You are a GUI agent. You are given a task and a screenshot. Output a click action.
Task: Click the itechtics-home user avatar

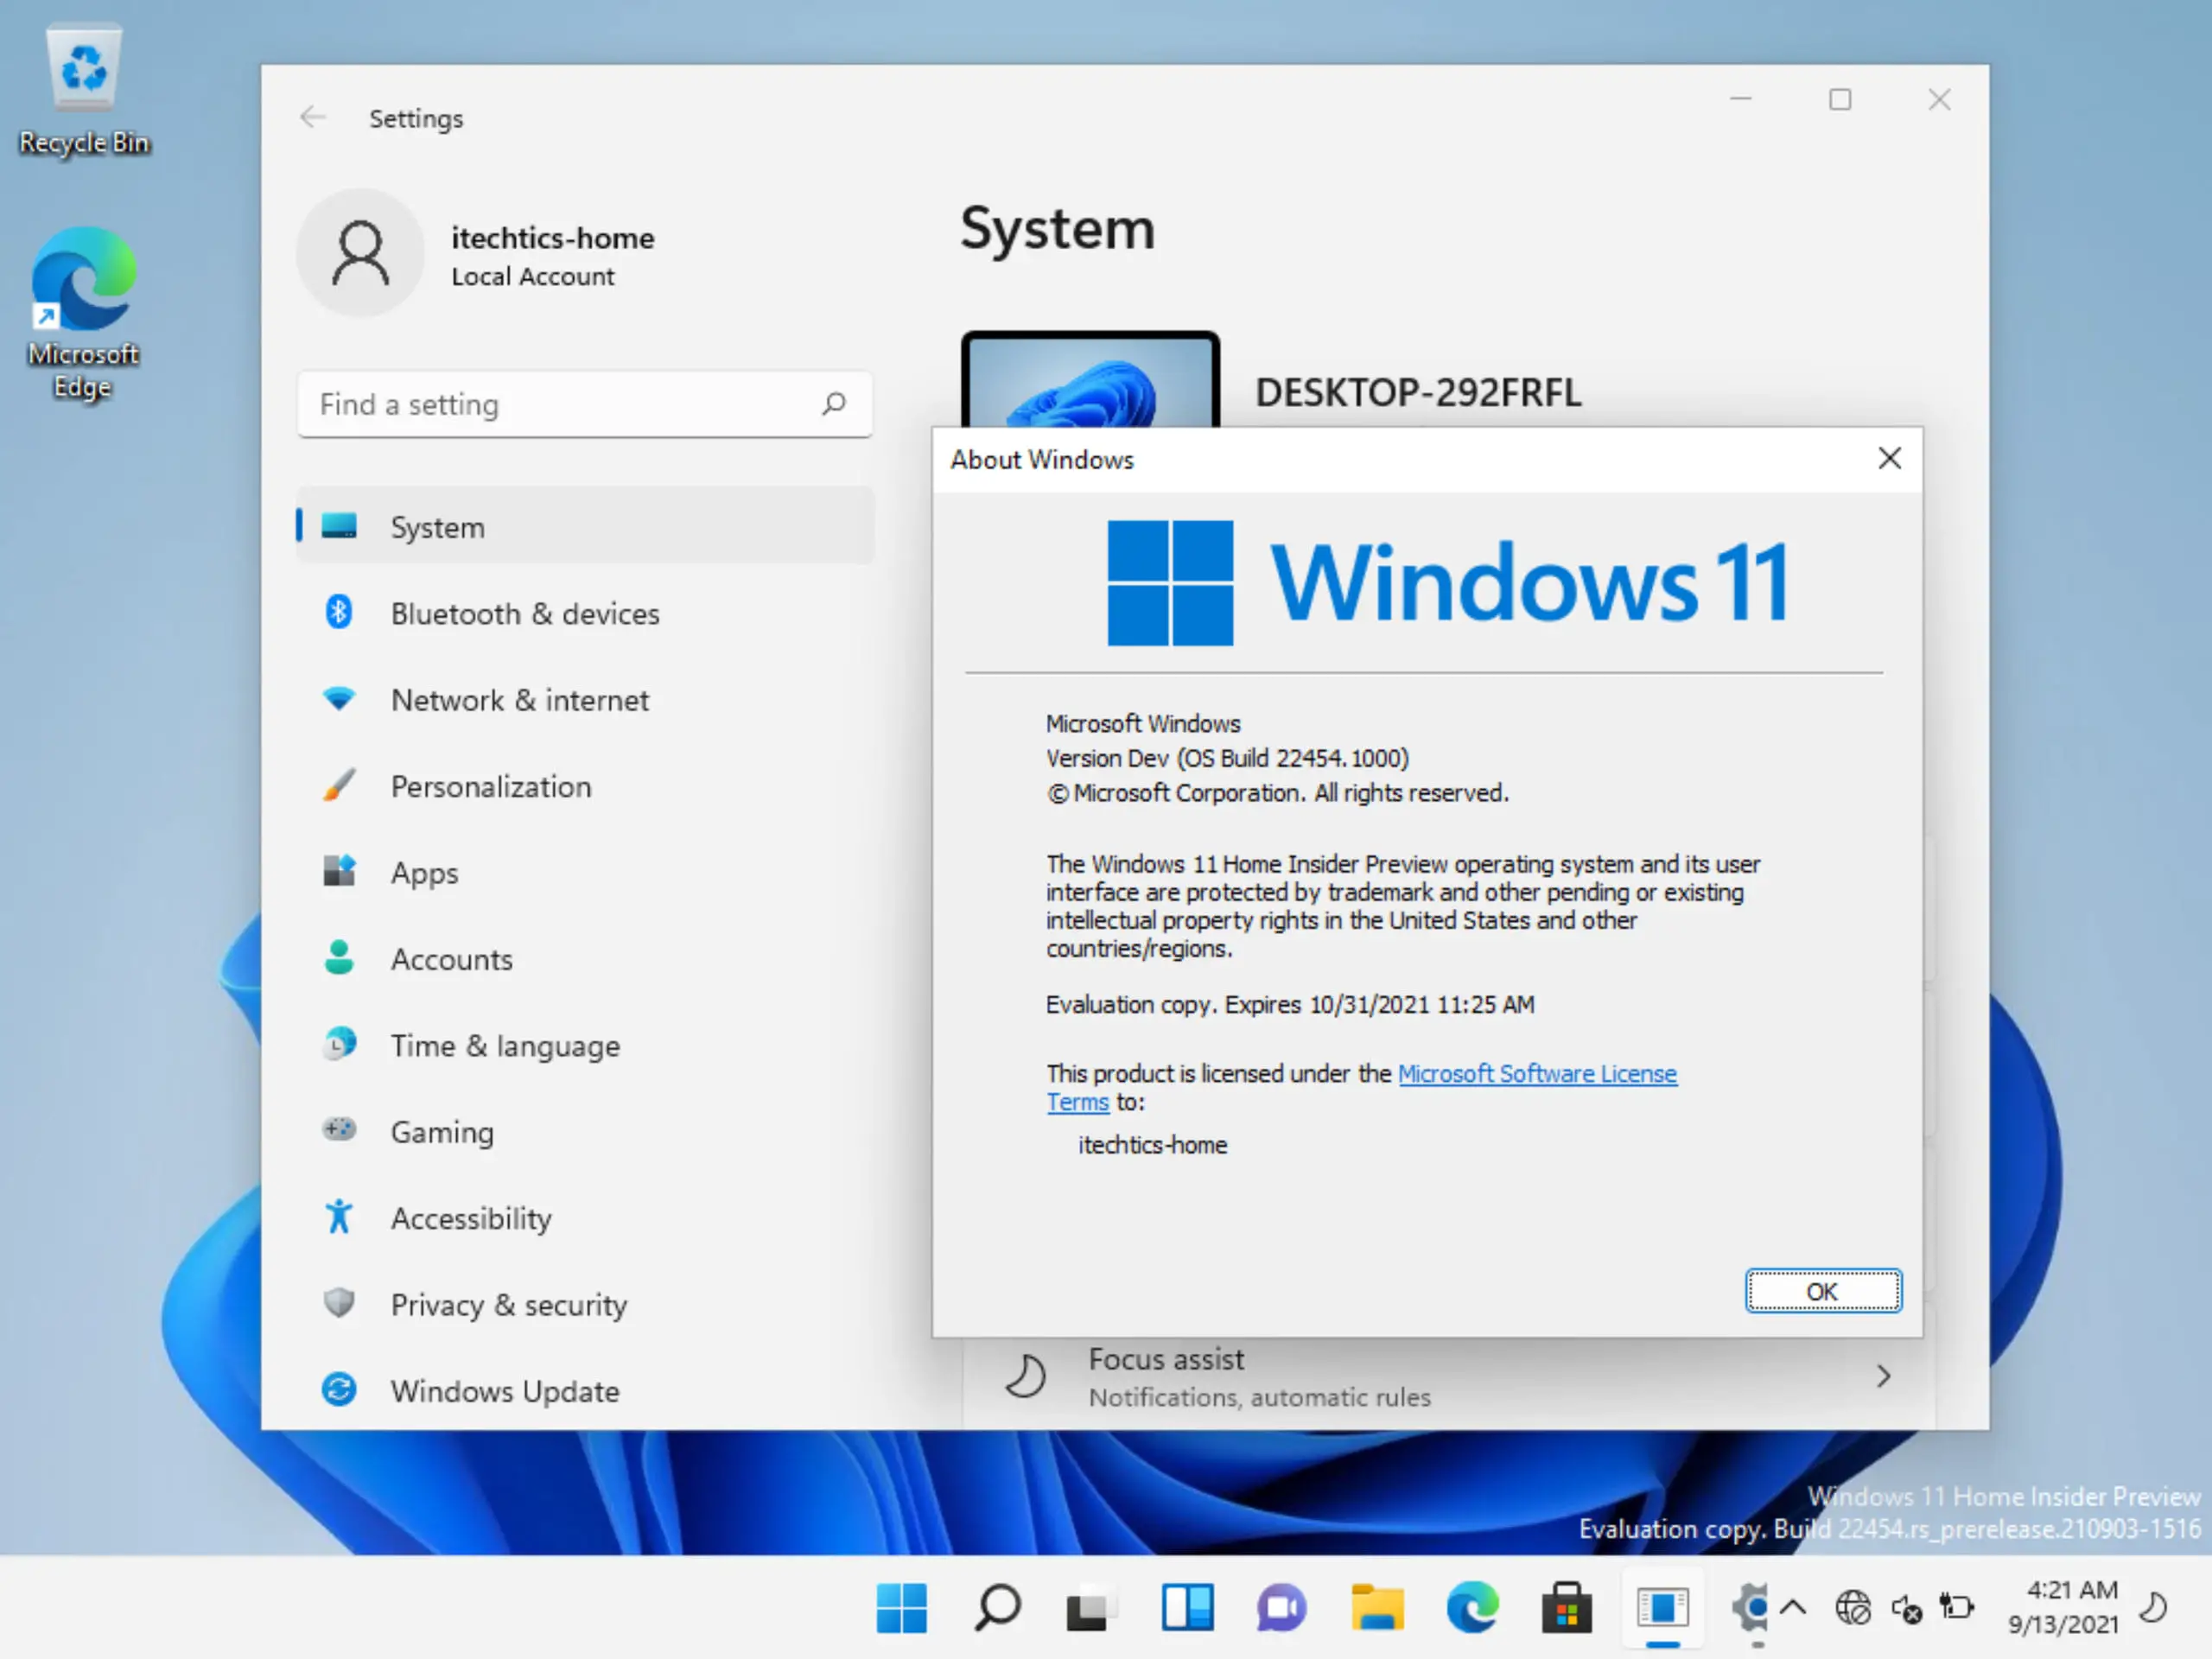361,254
